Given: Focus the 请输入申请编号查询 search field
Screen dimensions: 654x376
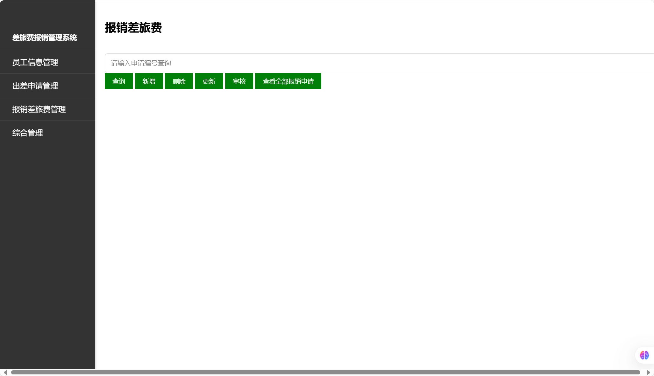Looking at the screenshot, I should pos(378,63).
